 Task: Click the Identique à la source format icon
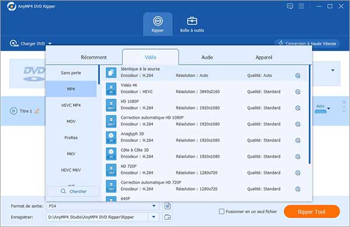click(x=111, y=73)
